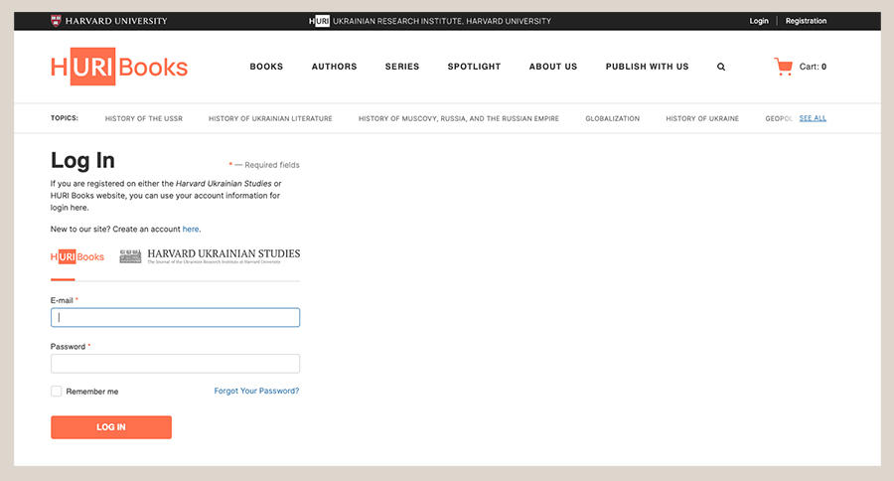The width and height of the screenshot is (894, 481).
Task: Click Login in the top bar
Action: point(759,21)
